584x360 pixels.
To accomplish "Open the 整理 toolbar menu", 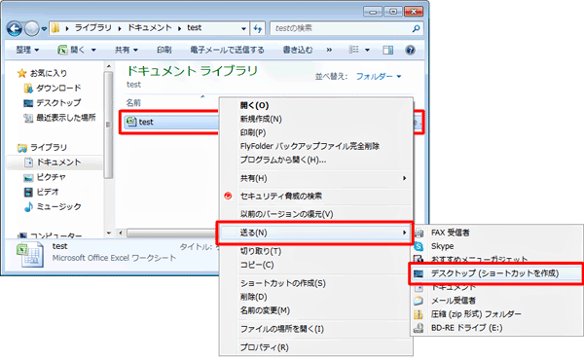I will click(27, 50).
